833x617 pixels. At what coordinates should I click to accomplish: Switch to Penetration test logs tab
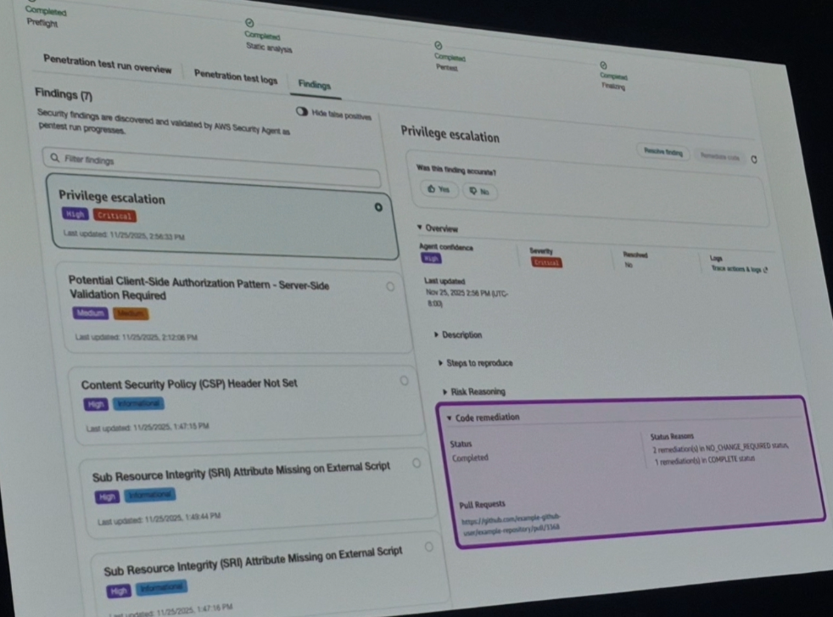pos(235,76)
